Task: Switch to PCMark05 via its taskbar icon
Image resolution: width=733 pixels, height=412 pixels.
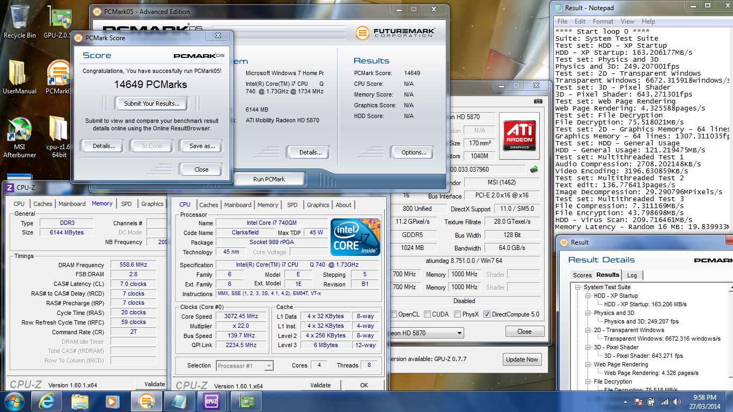Action: (x=145, y=401)
